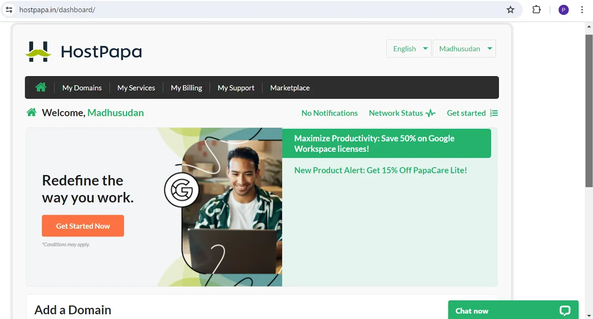Open the Chrome profile avatar

[x=563, y=10]
